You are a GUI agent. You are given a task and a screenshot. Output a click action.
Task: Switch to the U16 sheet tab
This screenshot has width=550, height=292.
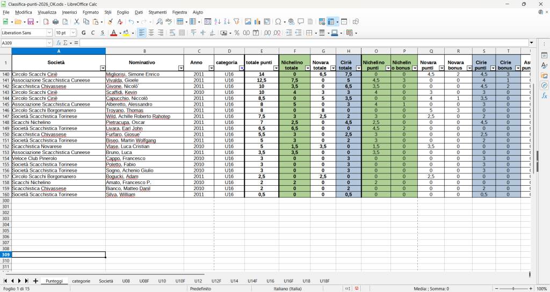(270, 281)
